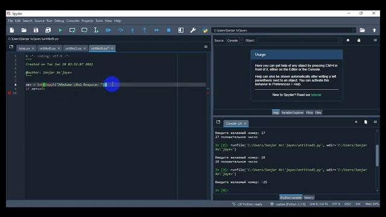Image resolution: width=386 pixels, height=217 pixels.
Task: Save the current file
Action: tap(36, 30)
